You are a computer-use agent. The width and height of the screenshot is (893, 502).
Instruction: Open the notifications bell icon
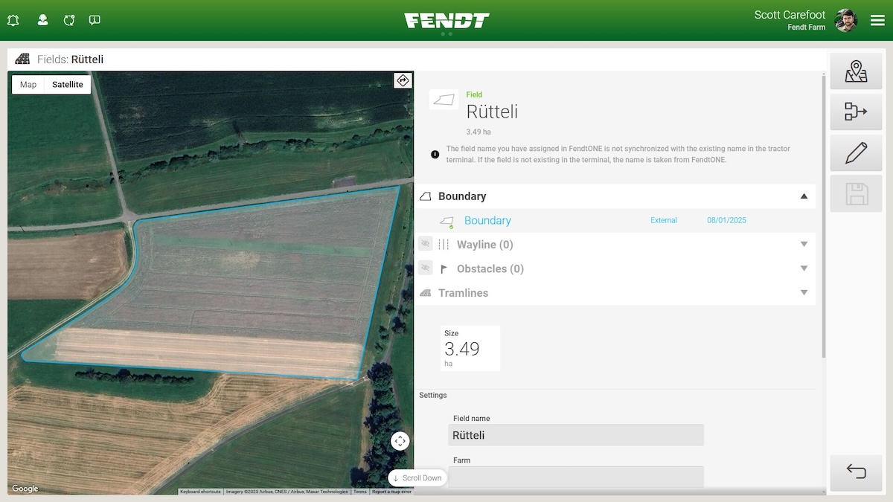pyautogui.click(x=13, y=20)
